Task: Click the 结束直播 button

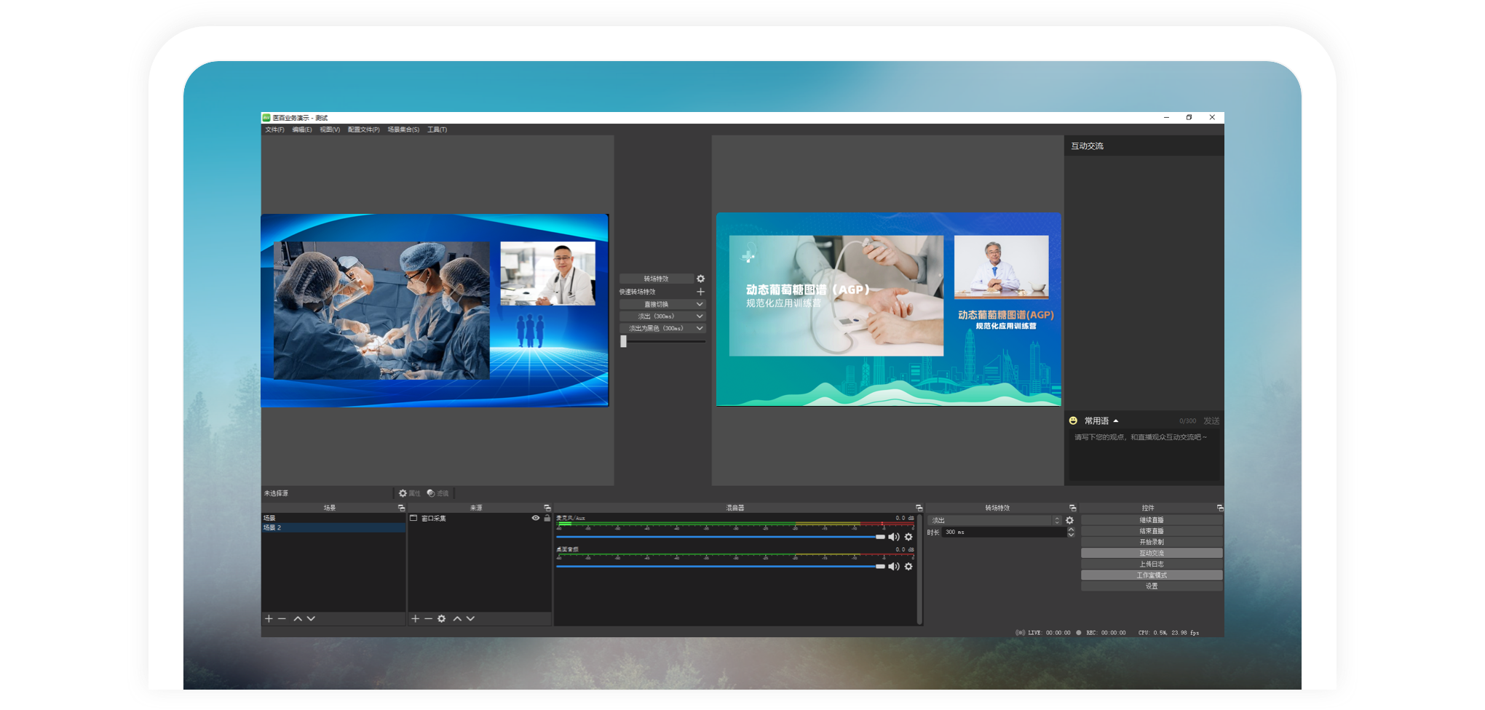Action: [x=1152, y=531]
